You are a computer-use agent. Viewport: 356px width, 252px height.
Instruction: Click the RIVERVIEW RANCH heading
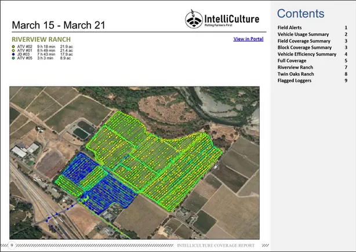41,39
